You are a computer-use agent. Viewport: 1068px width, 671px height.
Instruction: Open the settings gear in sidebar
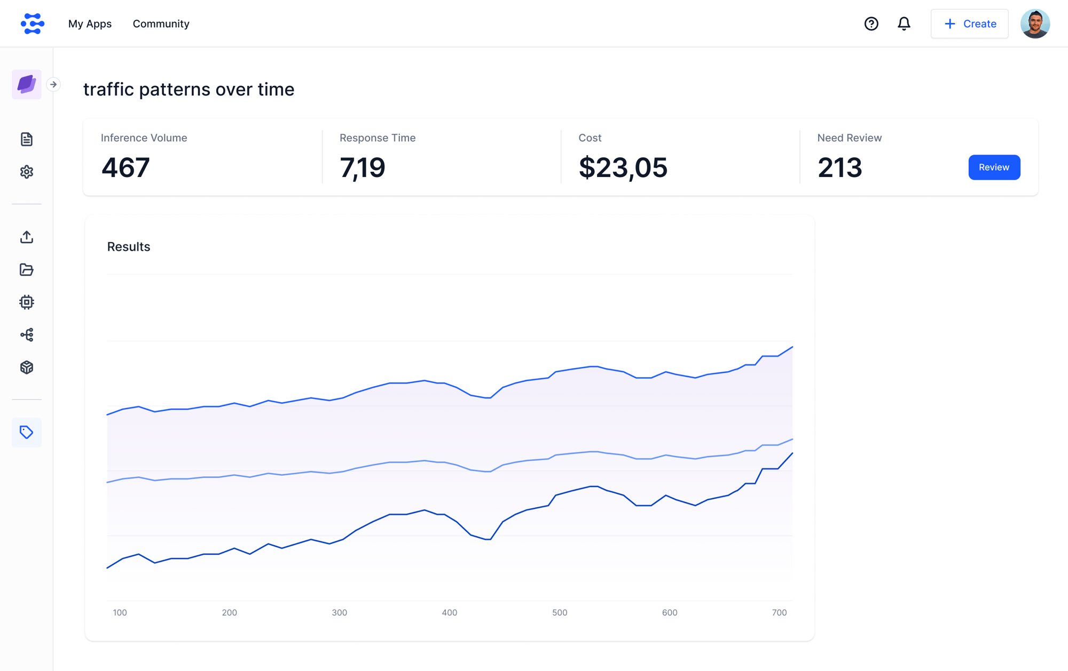[26, 172]
